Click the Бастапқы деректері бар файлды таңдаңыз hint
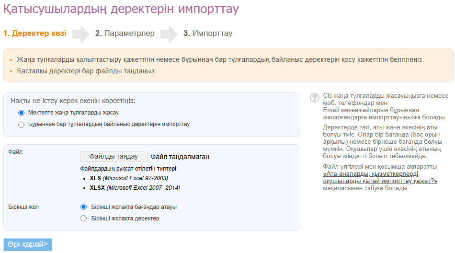The image size is (455, 253). click(87, 71)
